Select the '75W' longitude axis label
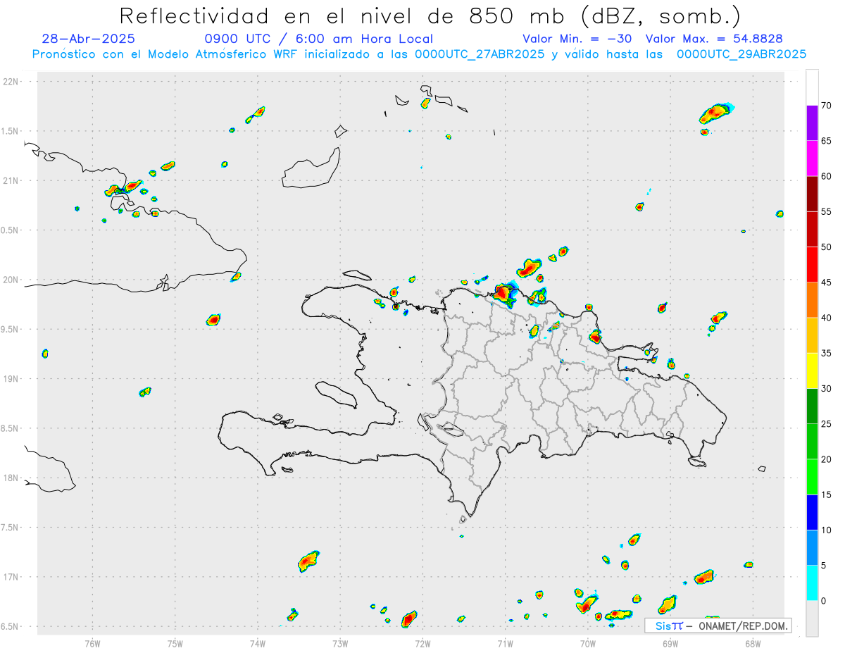The width and height of the screenshot is (845, 653). (x=175, y=642)
